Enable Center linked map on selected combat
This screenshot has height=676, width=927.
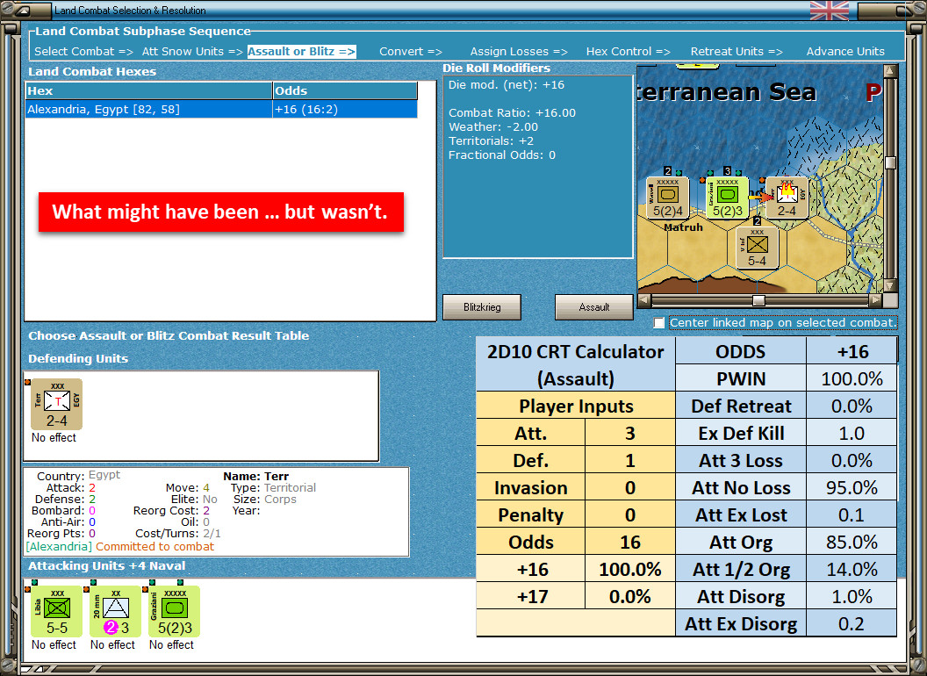[659, 323]
